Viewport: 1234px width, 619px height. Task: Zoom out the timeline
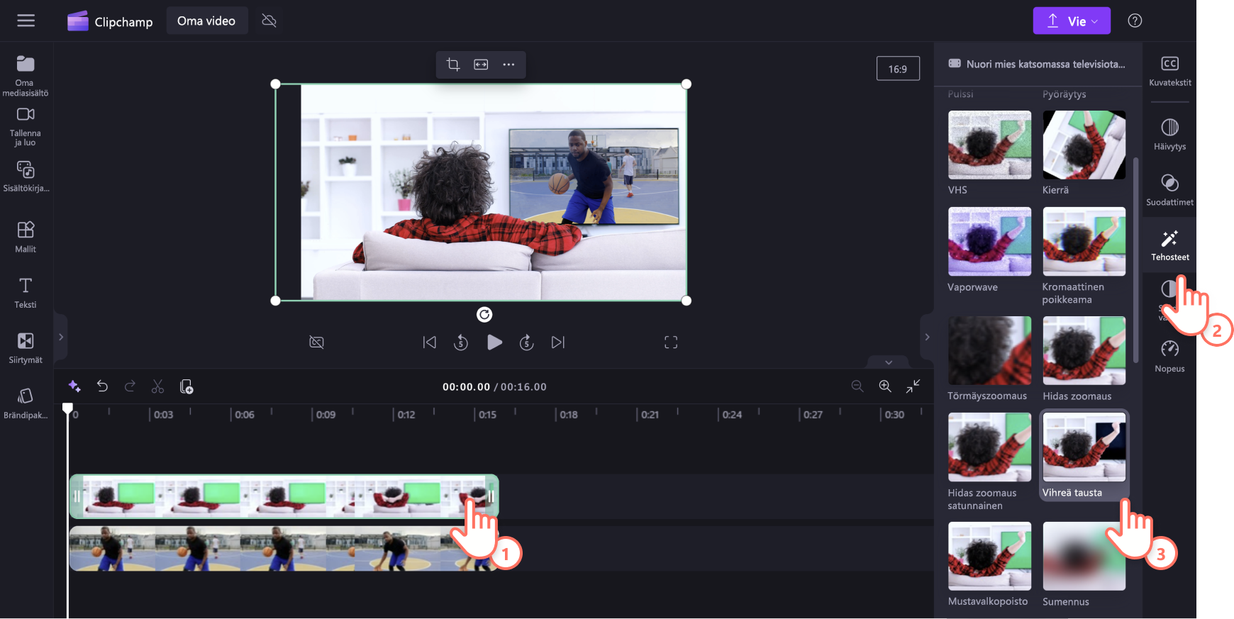857,386
